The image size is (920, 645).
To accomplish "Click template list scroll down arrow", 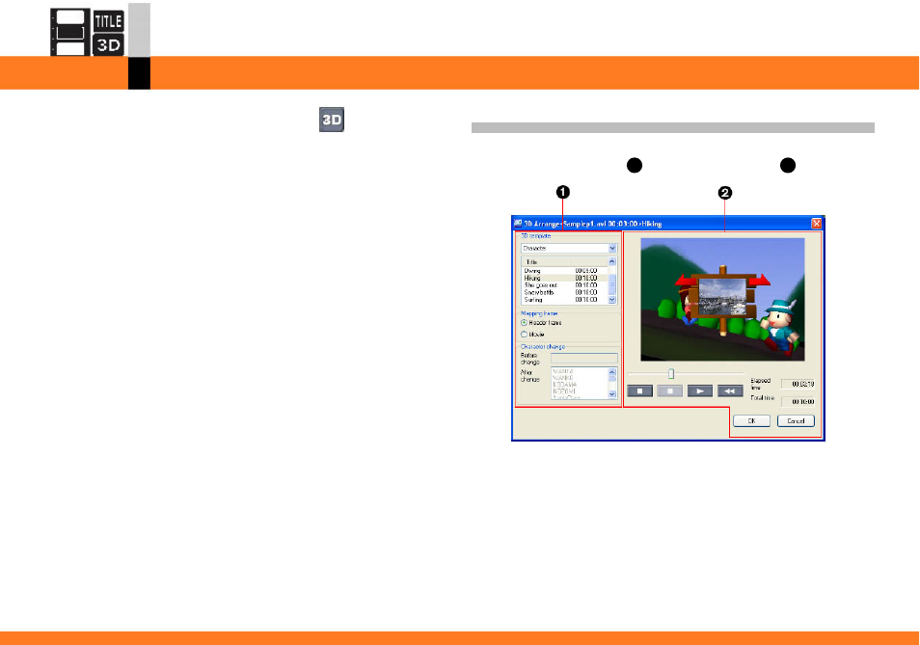I will (612, 300).
